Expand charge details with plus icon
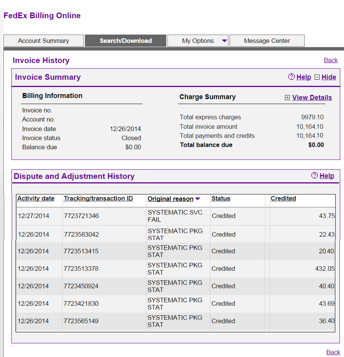Screen dimensions: 344x357 (x=287, y=98)
